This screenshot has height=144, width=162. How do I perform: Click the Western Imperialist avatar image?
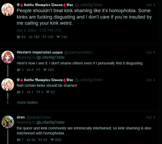coord(8,57)
